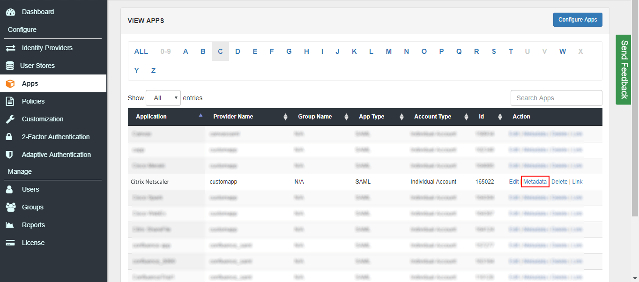This screenshot has width=639, height=282.
Task: Click the Configure Apps button
Action: [x=578, y=20]
